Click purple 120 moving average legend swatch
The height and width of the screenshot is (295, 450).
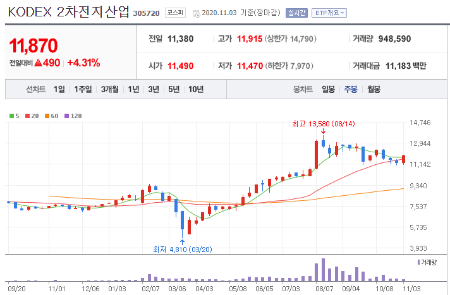pos(66,116)
